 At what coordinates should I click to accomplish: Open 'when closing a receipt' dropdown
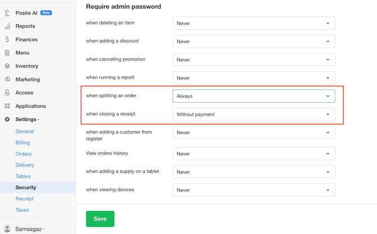point(254,114)
